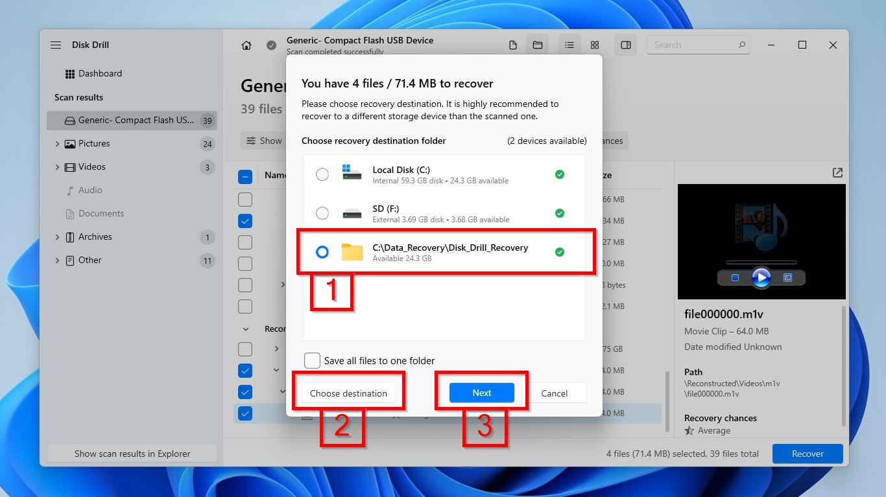The image size is (886, 497).
Task: Collapse the Recor... group chevron
Action: 245,329
